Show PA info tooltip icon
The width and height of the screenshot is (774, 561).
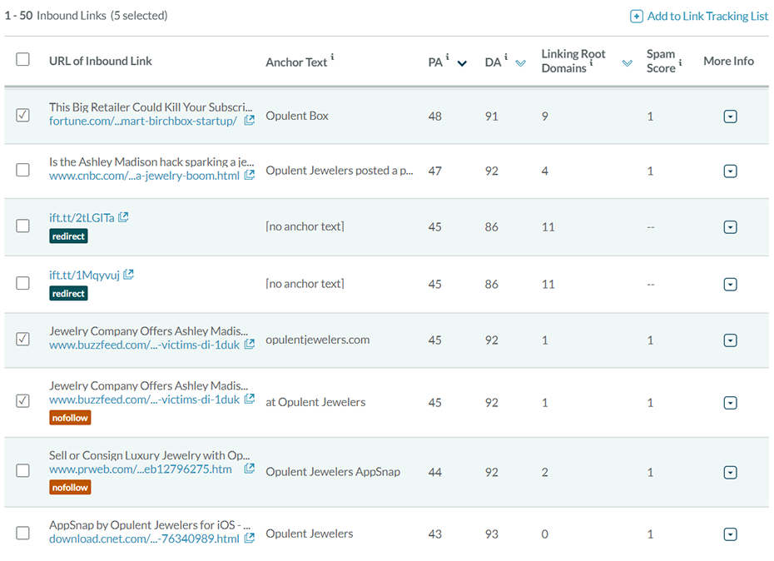(x=447, y=57)
